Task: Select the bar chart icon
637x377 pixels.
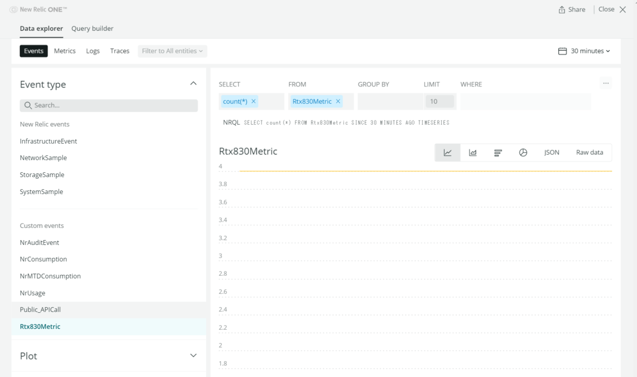Action: [498, 153]
